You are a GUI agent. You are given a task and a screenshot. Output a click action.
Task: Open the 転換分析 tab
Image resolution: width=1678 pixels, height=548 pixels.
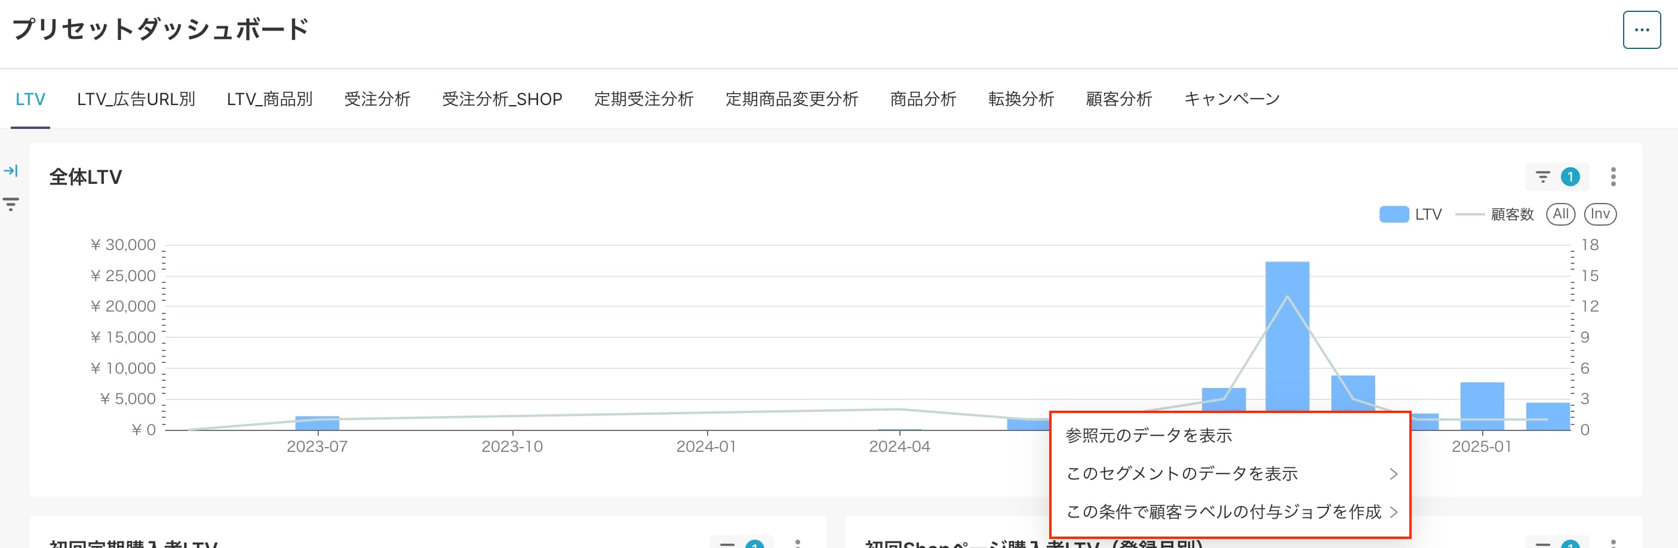pyautogui.click(x=1021, y=99)
